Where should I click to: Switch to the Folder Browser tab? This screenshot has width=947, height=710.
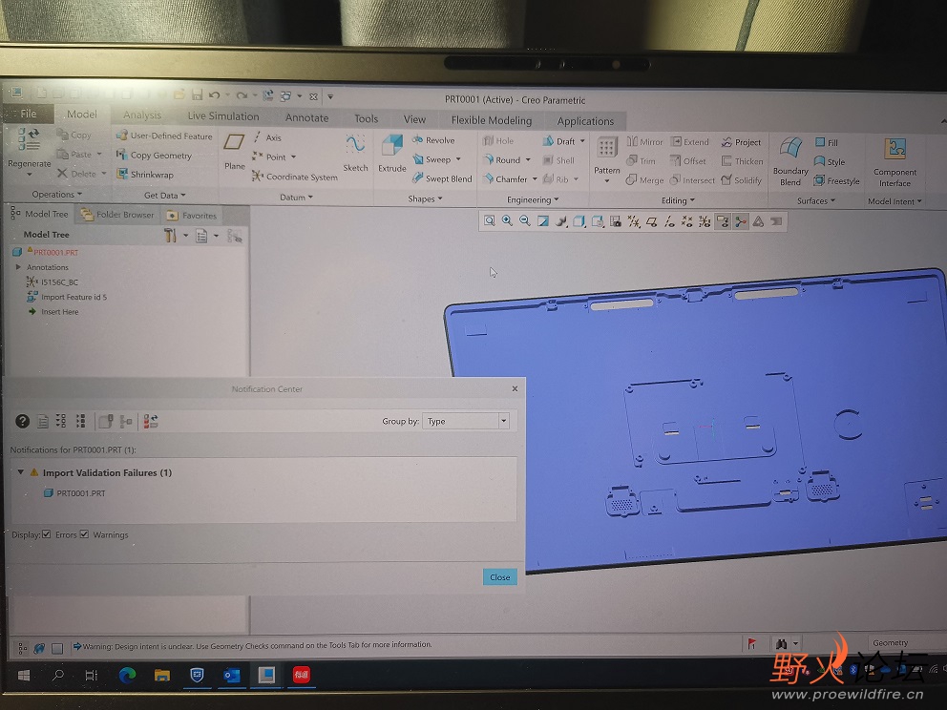coord(117,215)
